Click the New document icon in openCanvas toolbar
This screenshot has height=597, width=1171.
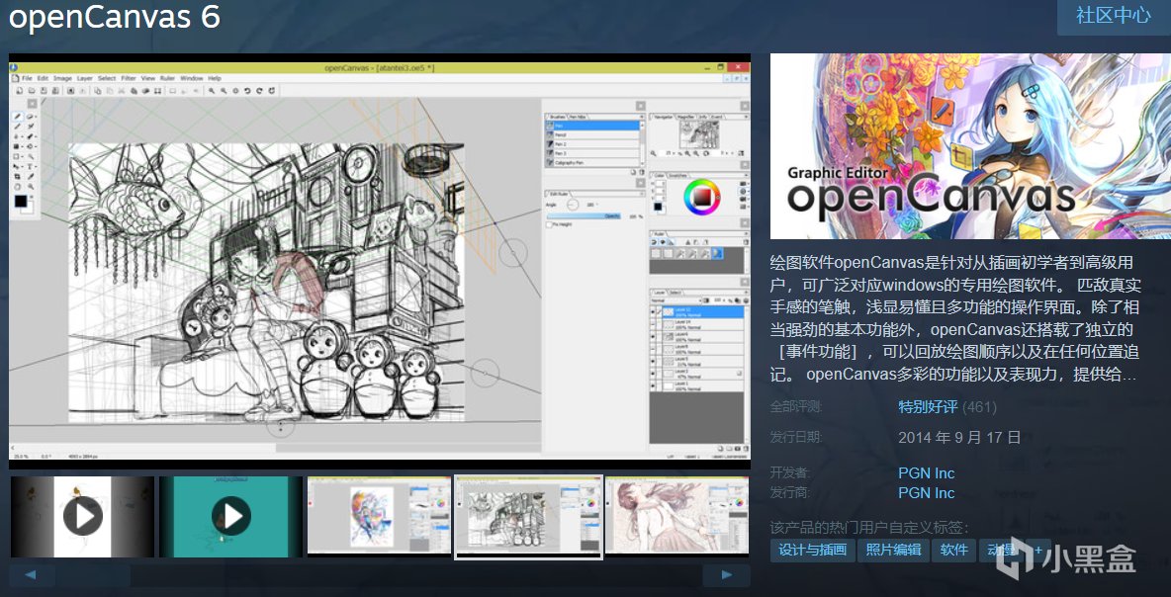pyautogui.click(x=20, y=90)
